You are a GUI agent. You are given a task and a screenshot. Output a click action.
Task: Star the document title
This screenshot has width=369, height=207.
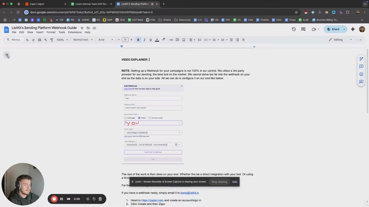tap(82, 28)
